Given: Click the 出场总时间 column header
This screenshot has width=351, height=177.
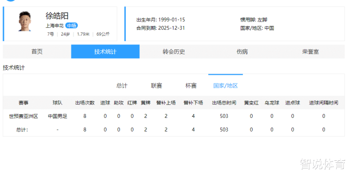Looking at the screenshot, I should [x=224, y=103].
